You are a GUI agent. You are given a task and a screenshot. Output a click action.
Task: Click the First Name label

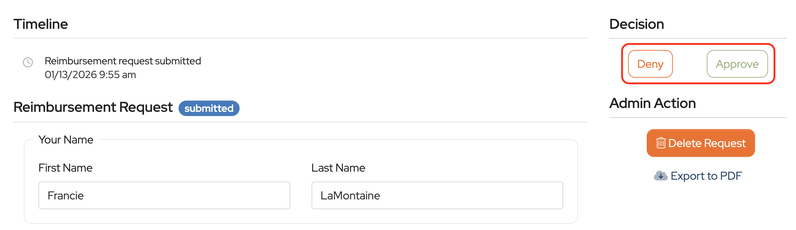coord(65,168)
